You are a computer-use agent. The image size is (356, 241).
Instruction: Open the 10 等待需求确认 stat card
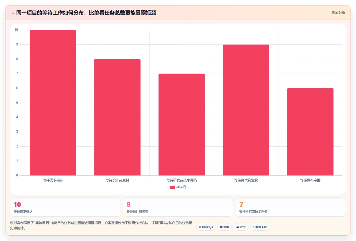pos(65,207)
